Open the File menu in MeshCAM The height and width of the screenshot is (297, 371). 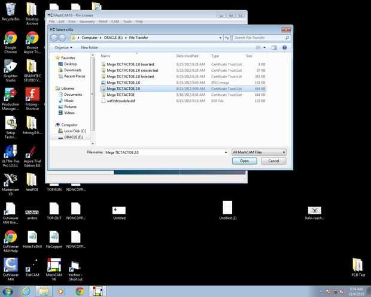click(x=52, y=22)
